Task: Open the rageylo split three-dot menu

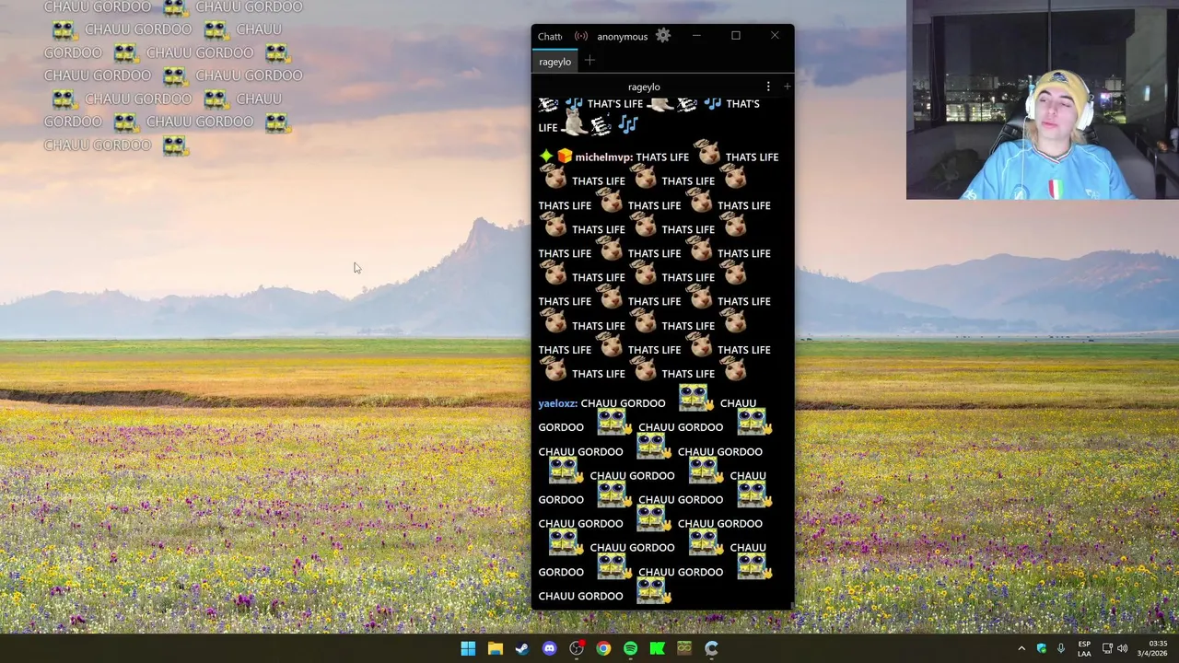Action: [768, 87]
